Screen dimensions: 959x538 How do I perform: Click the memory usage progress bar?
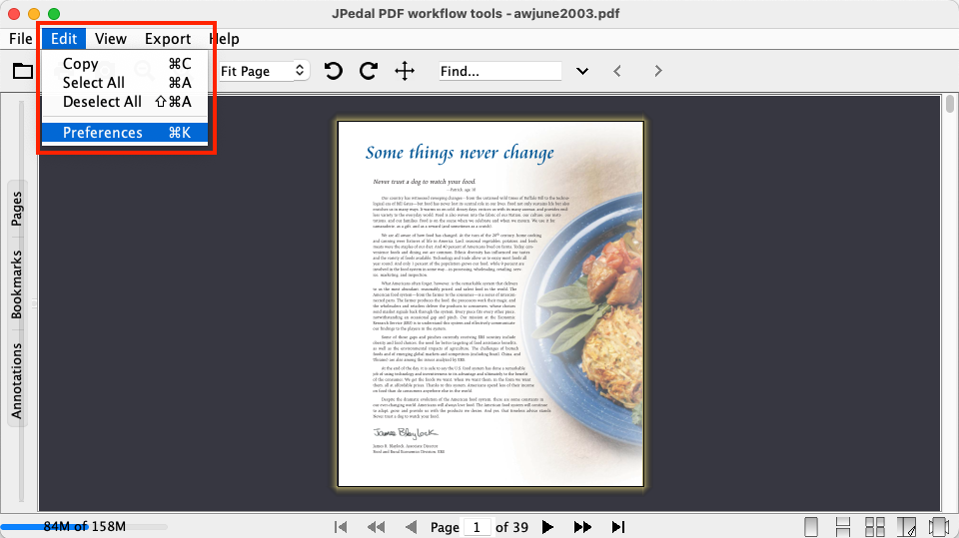[84, 526]
